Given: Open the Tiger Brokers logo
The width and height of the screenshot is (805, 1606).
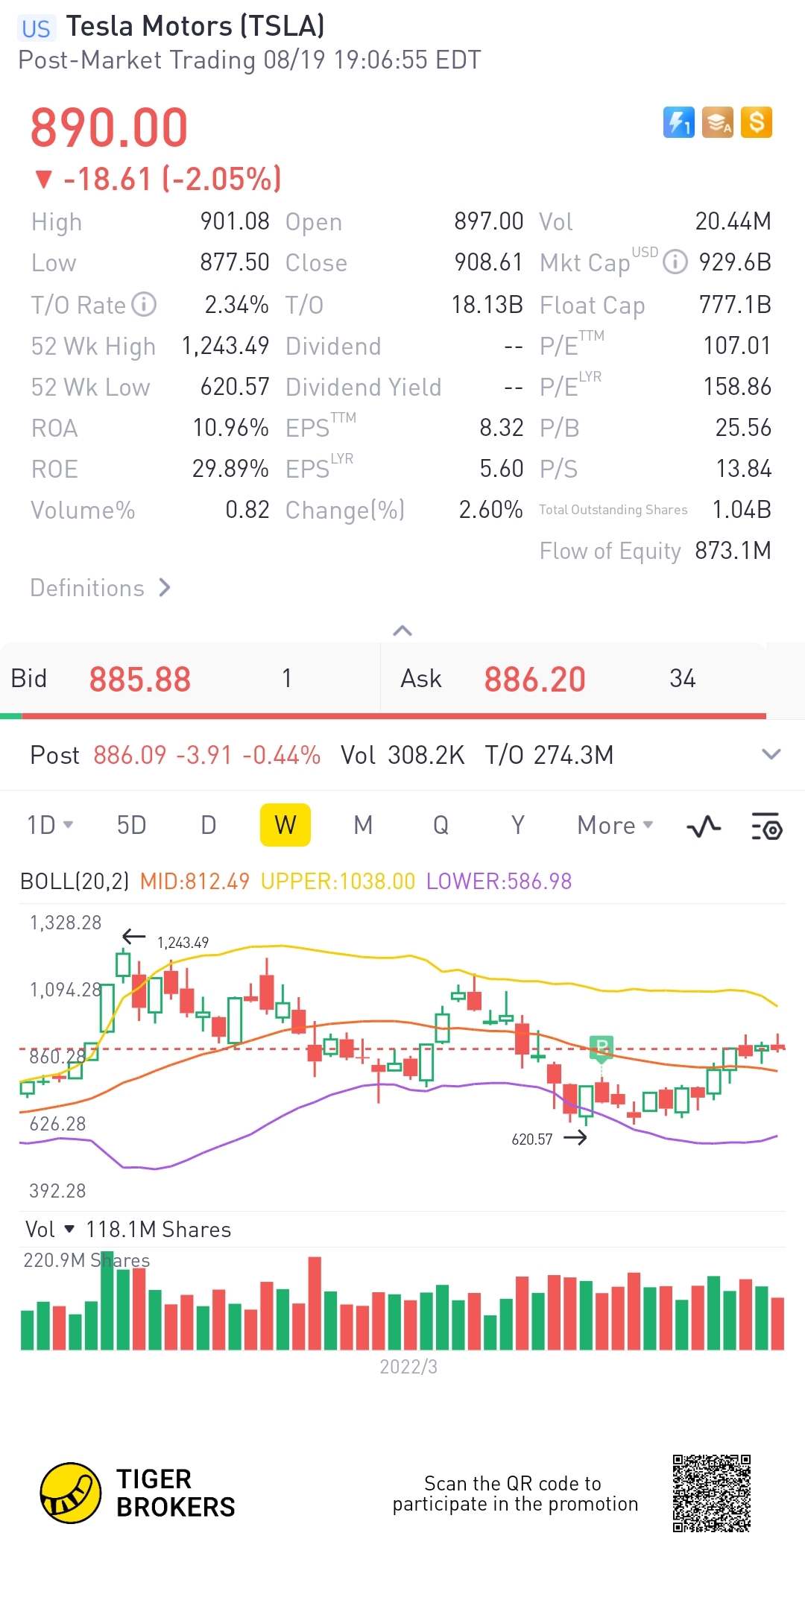Looking at the screenshot, I should (138, 1493).
